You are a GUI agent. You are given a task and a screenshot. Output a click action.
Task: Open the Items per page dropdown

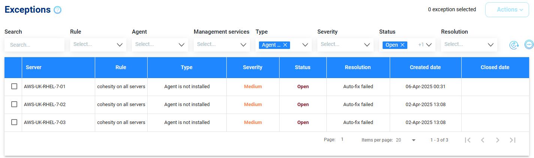point(406,140)
